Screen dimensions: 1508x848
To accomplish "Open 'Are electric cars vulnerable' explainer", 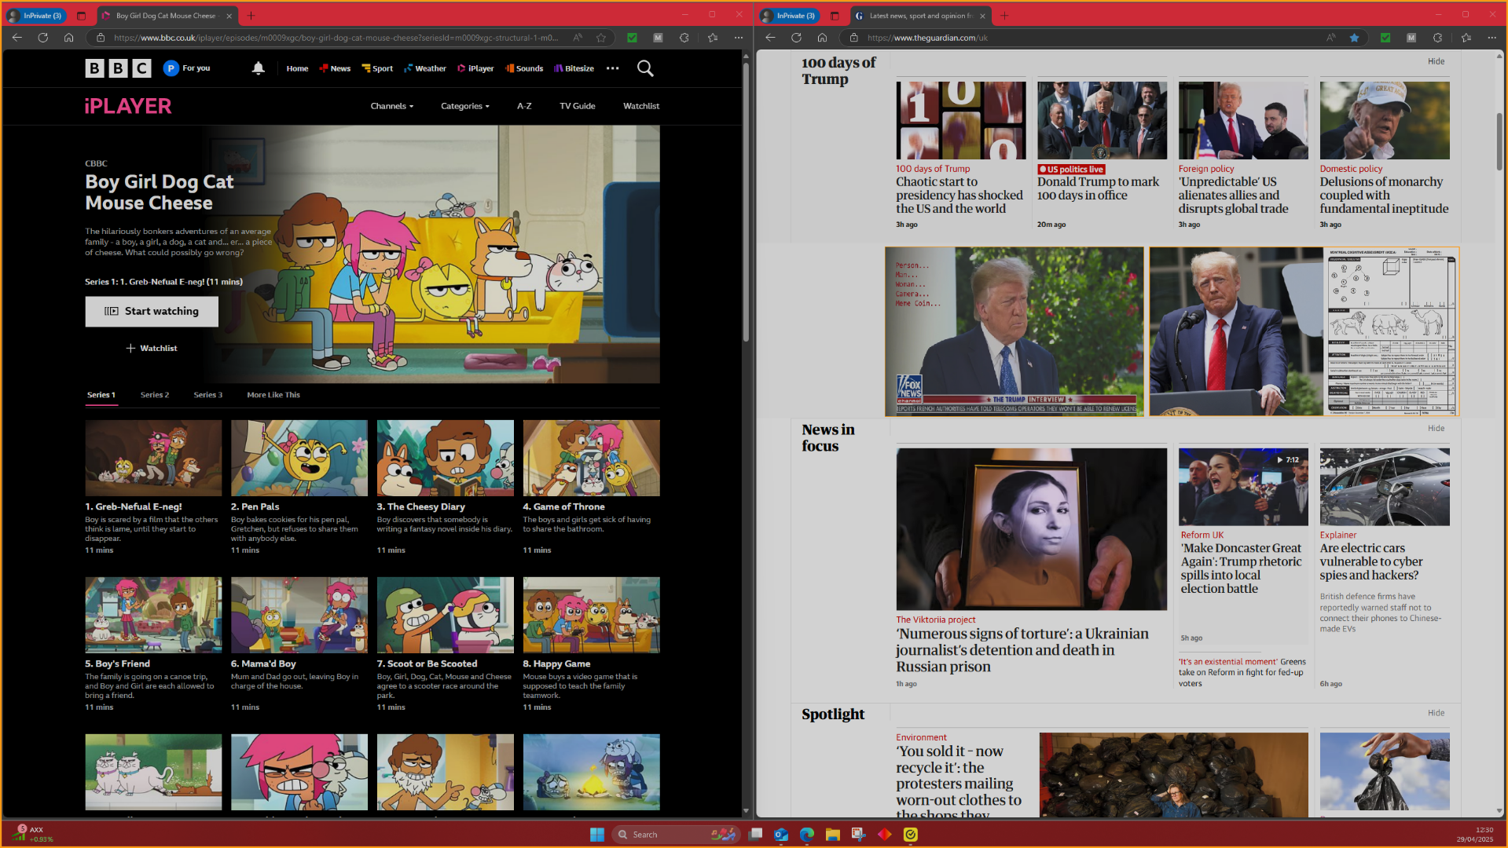I will click(x=1370, y=561).
